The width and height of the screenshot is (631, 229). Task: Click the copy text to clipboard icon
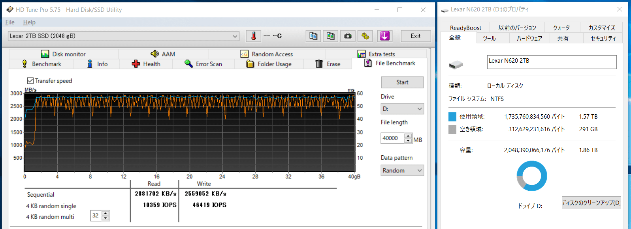pyautogui.click(x=313, y=36)
